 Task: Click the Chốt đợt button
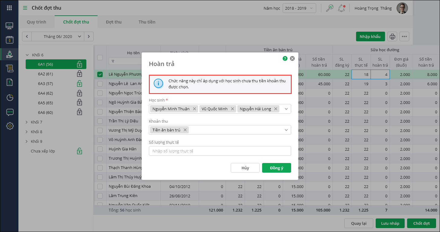click(422, 223)
